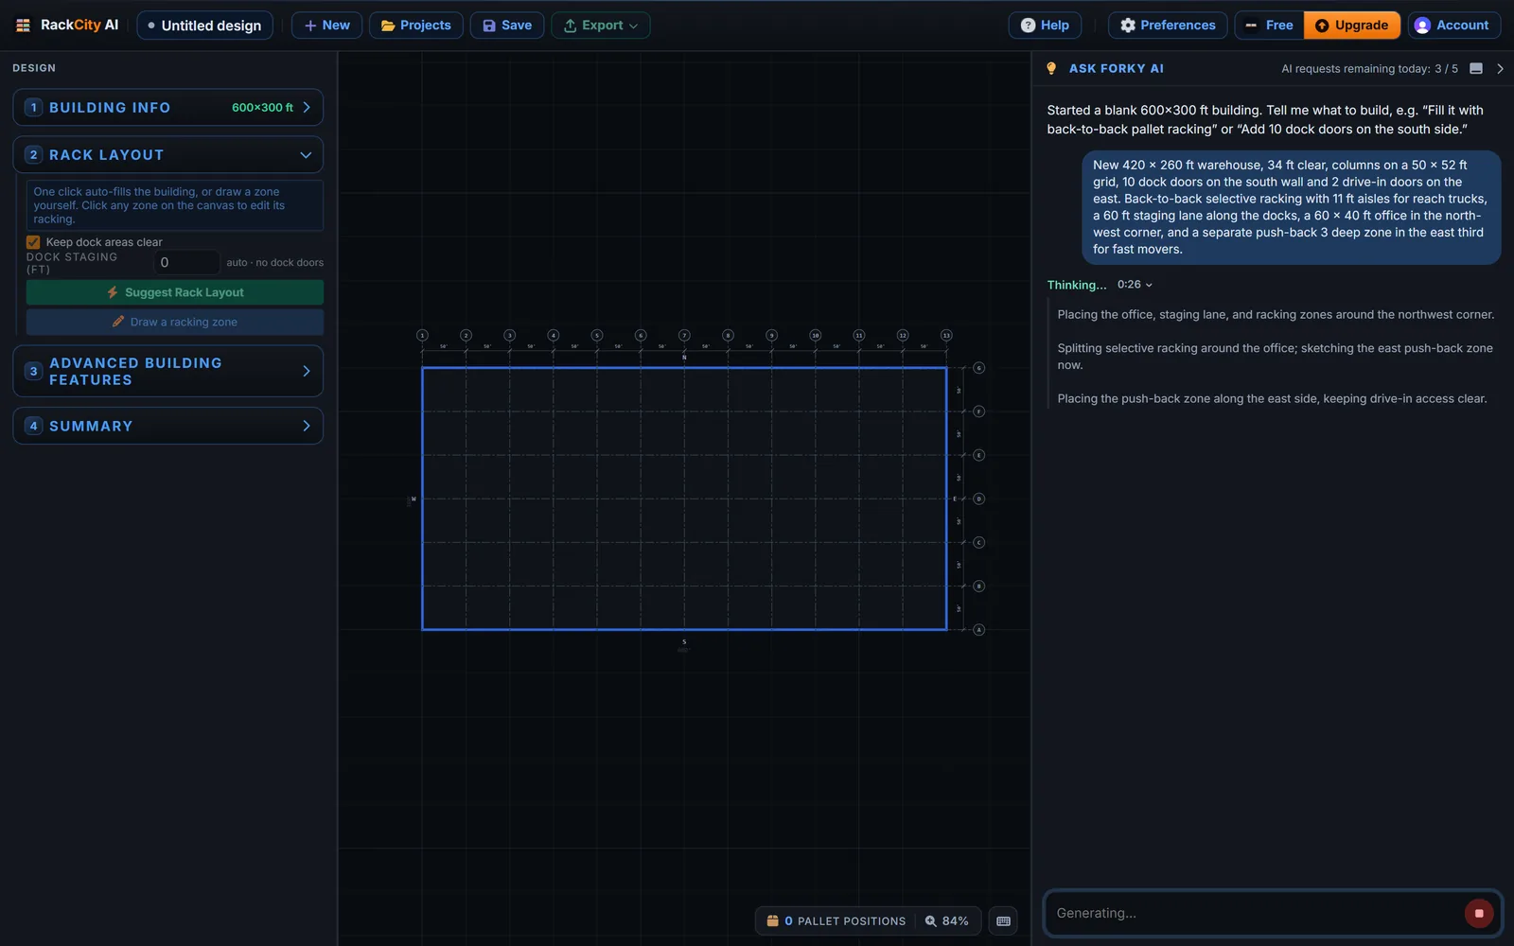
Task: Click grid row marker A on canvas
Action: coord(979,630)
